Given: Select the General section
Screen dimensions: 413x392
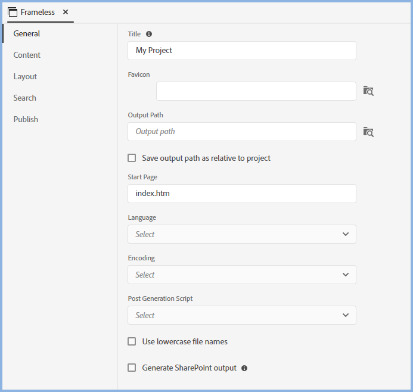Looking at the screenshot, I should [x=27, y=33].
